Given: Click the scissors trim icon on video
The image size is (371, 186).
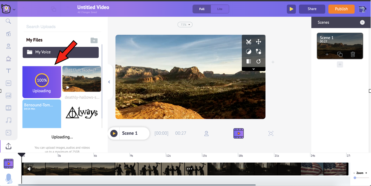Looking at the screenshot, I should 249,42.
